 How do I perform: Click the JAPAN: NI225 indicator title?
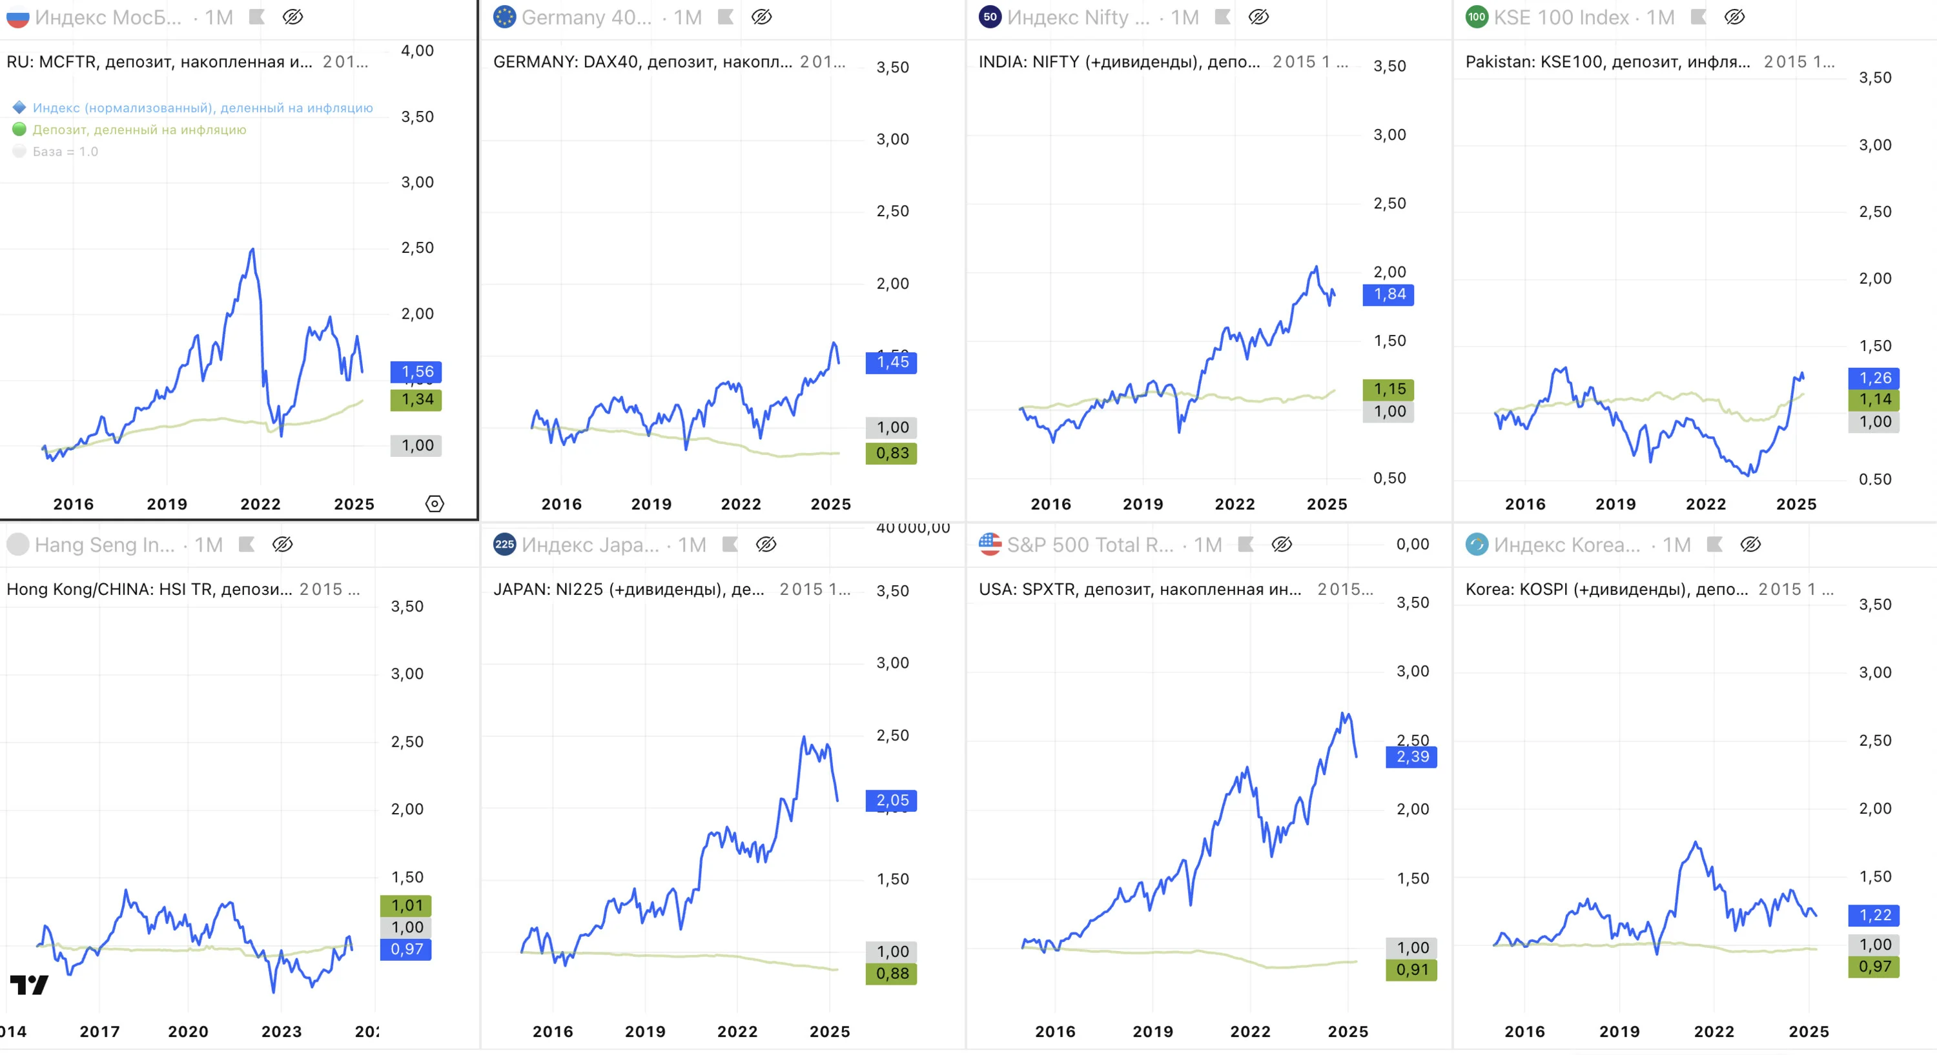(x=629, y=589)
